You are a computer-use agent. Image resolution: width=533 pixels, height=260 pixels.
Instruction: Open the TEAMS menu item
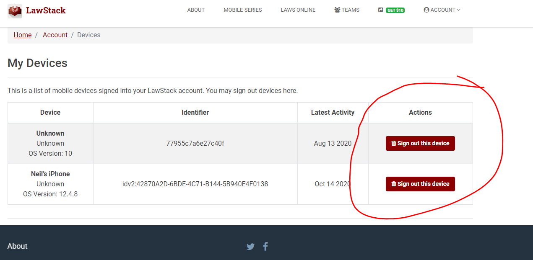click(347, 10)
